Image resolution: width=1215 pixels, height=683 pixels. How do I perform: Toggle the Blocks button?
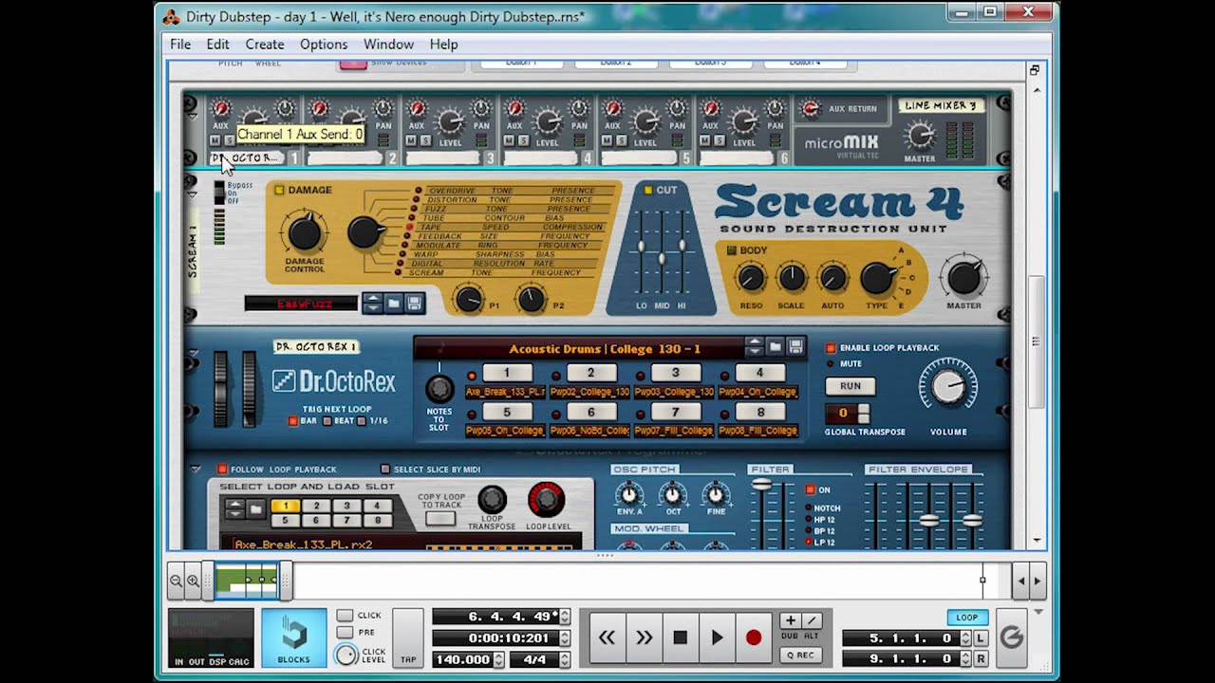(x=293, y=637)
